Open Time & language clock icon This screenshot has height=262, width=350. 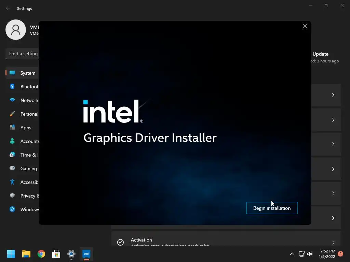click(12, 155)
